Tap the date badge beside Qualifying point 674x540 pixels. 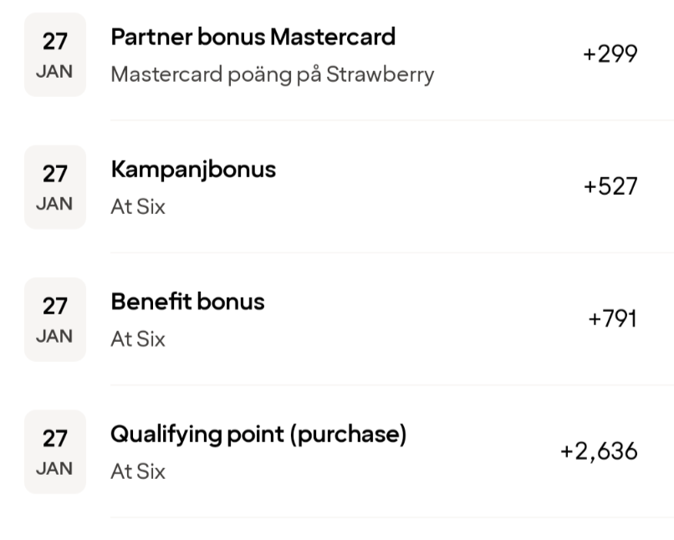[x=55, y=451]
